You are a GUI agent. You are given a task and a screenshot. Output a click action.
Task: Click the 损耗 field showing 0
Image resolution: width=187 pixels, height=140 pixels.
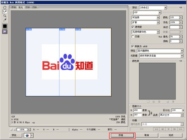(175, 41)
